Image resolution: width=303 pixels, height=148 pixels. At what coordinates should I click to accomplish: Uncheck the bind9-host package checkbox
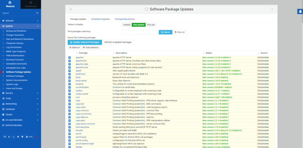tap(70, 74)
